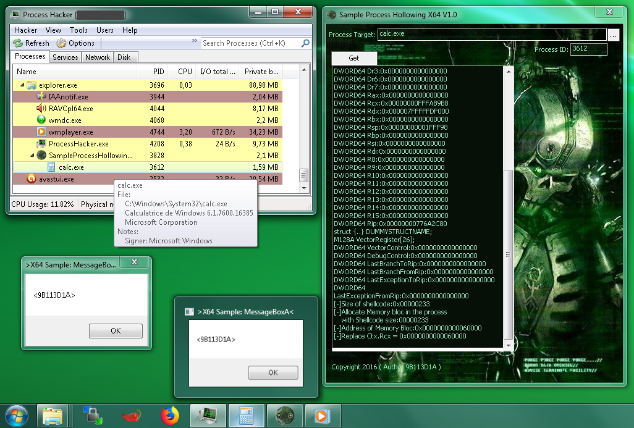Open the Windows Start button
Image resolution: width=634 pixels, height=428 pixels.
coord(17,416)
